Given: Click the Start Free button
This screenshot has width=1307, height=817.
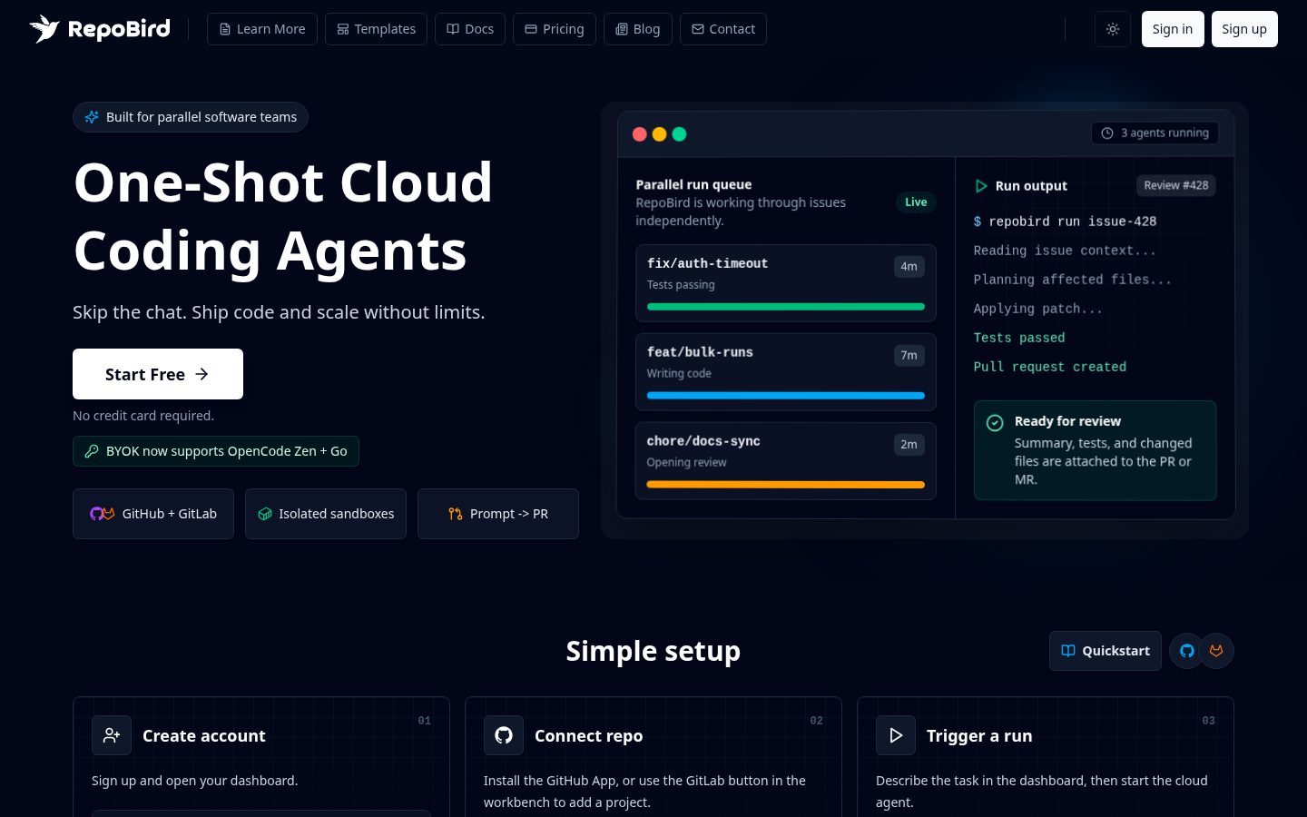Looking at the screenshot, I should click(x=158, y=374).
